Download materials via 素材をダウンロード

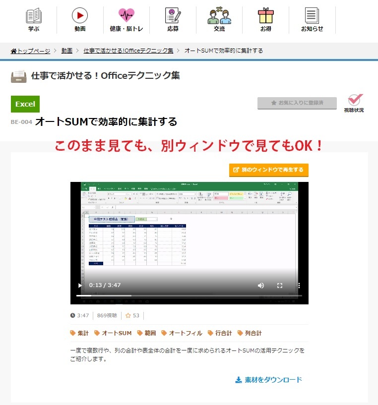[x=268, y=380]
